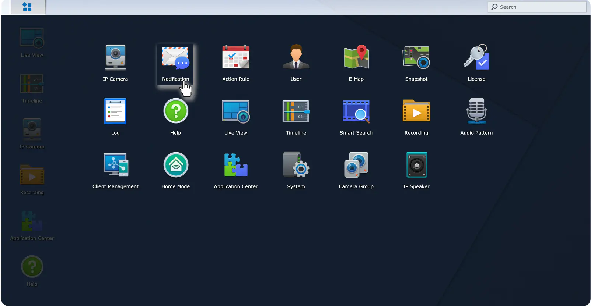Open the dimmed Help desktop shortcut

(x=32, y=271)
